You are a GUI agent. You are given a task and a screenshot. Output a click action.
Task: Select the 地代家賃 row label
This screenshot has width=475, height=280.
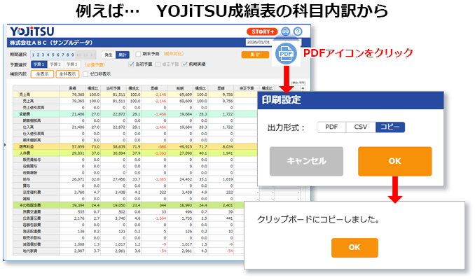click(x=30, y=251)
